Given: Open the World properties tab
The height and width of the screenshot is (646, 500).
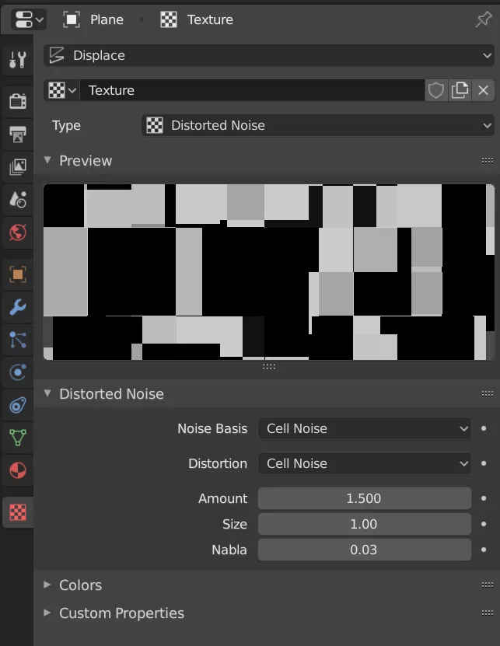Looking at the screenshot, I should pos(17,232).
